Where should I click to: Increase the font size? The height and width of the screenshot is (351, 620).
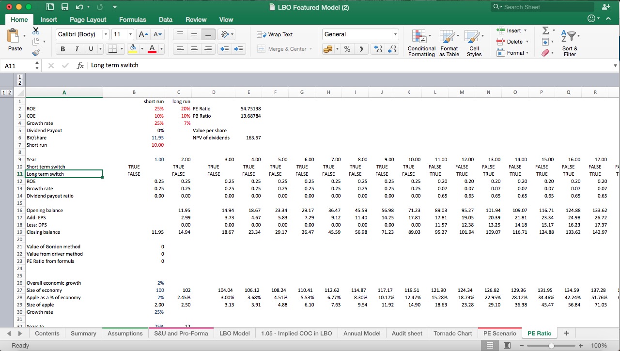point(143,34)
